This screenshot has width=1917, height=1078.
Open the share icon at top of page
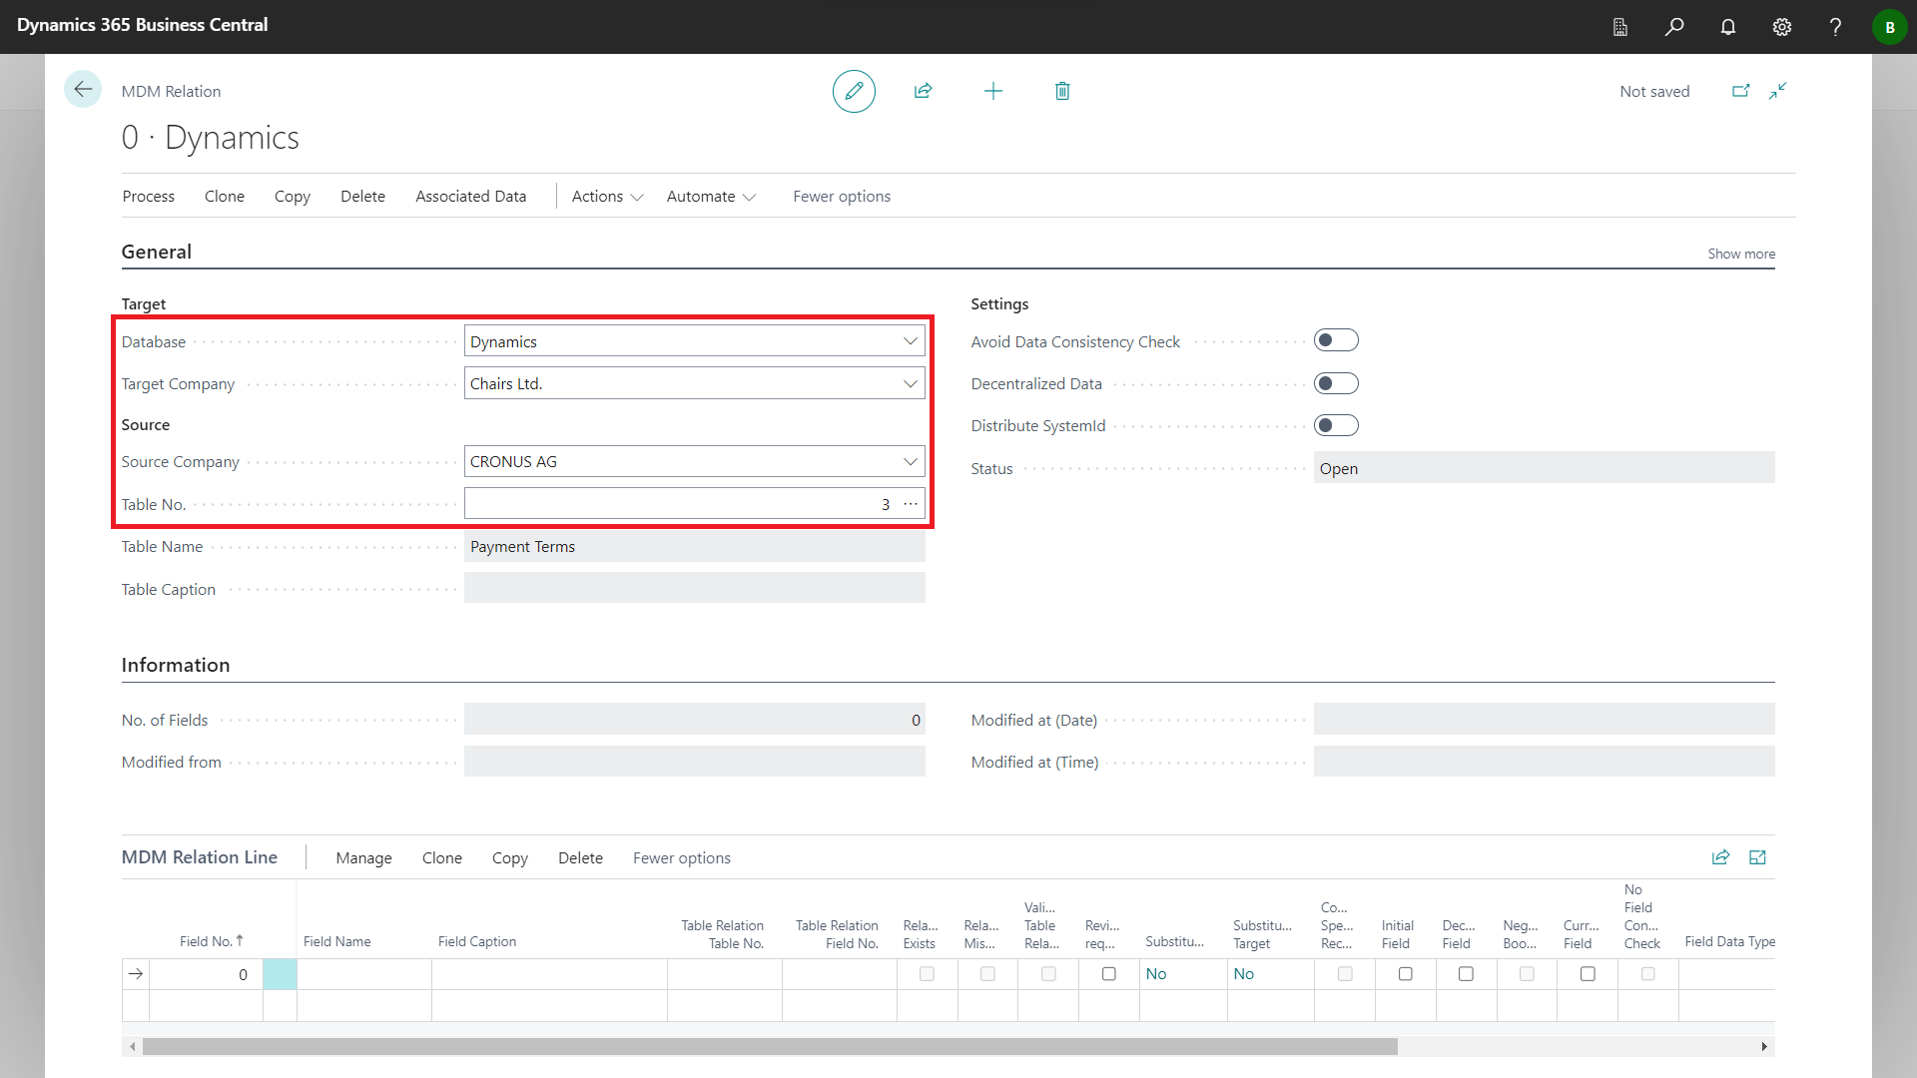923,91
